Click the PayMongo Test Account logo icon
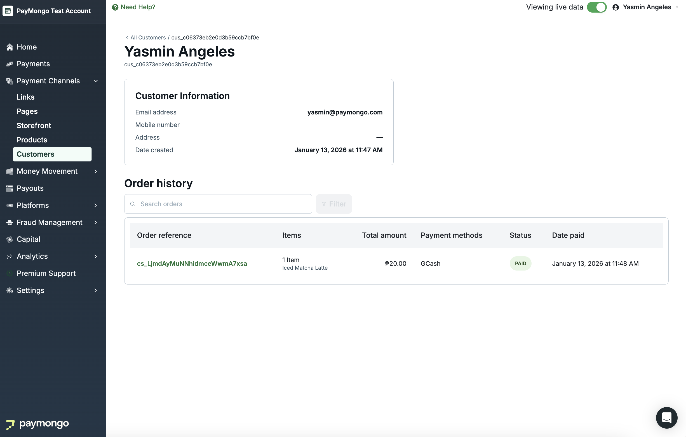The image size is (686, 437). click(8, 11)
